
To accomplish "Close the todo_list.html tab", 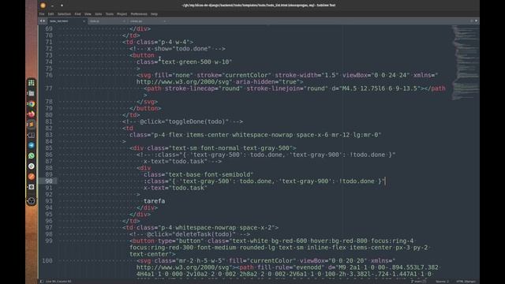I will tap(84, 21).
